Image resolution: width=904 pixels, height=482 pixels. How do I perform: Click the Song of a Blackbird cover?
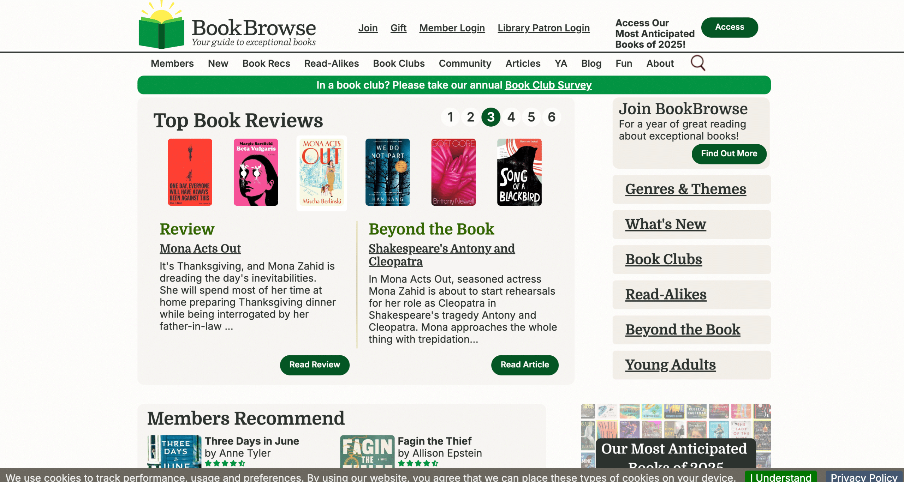point(519,172)
